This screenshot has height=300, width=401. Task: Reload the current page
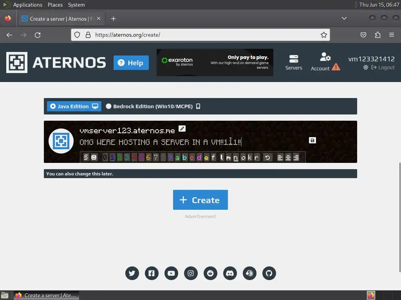coord(38,35)
